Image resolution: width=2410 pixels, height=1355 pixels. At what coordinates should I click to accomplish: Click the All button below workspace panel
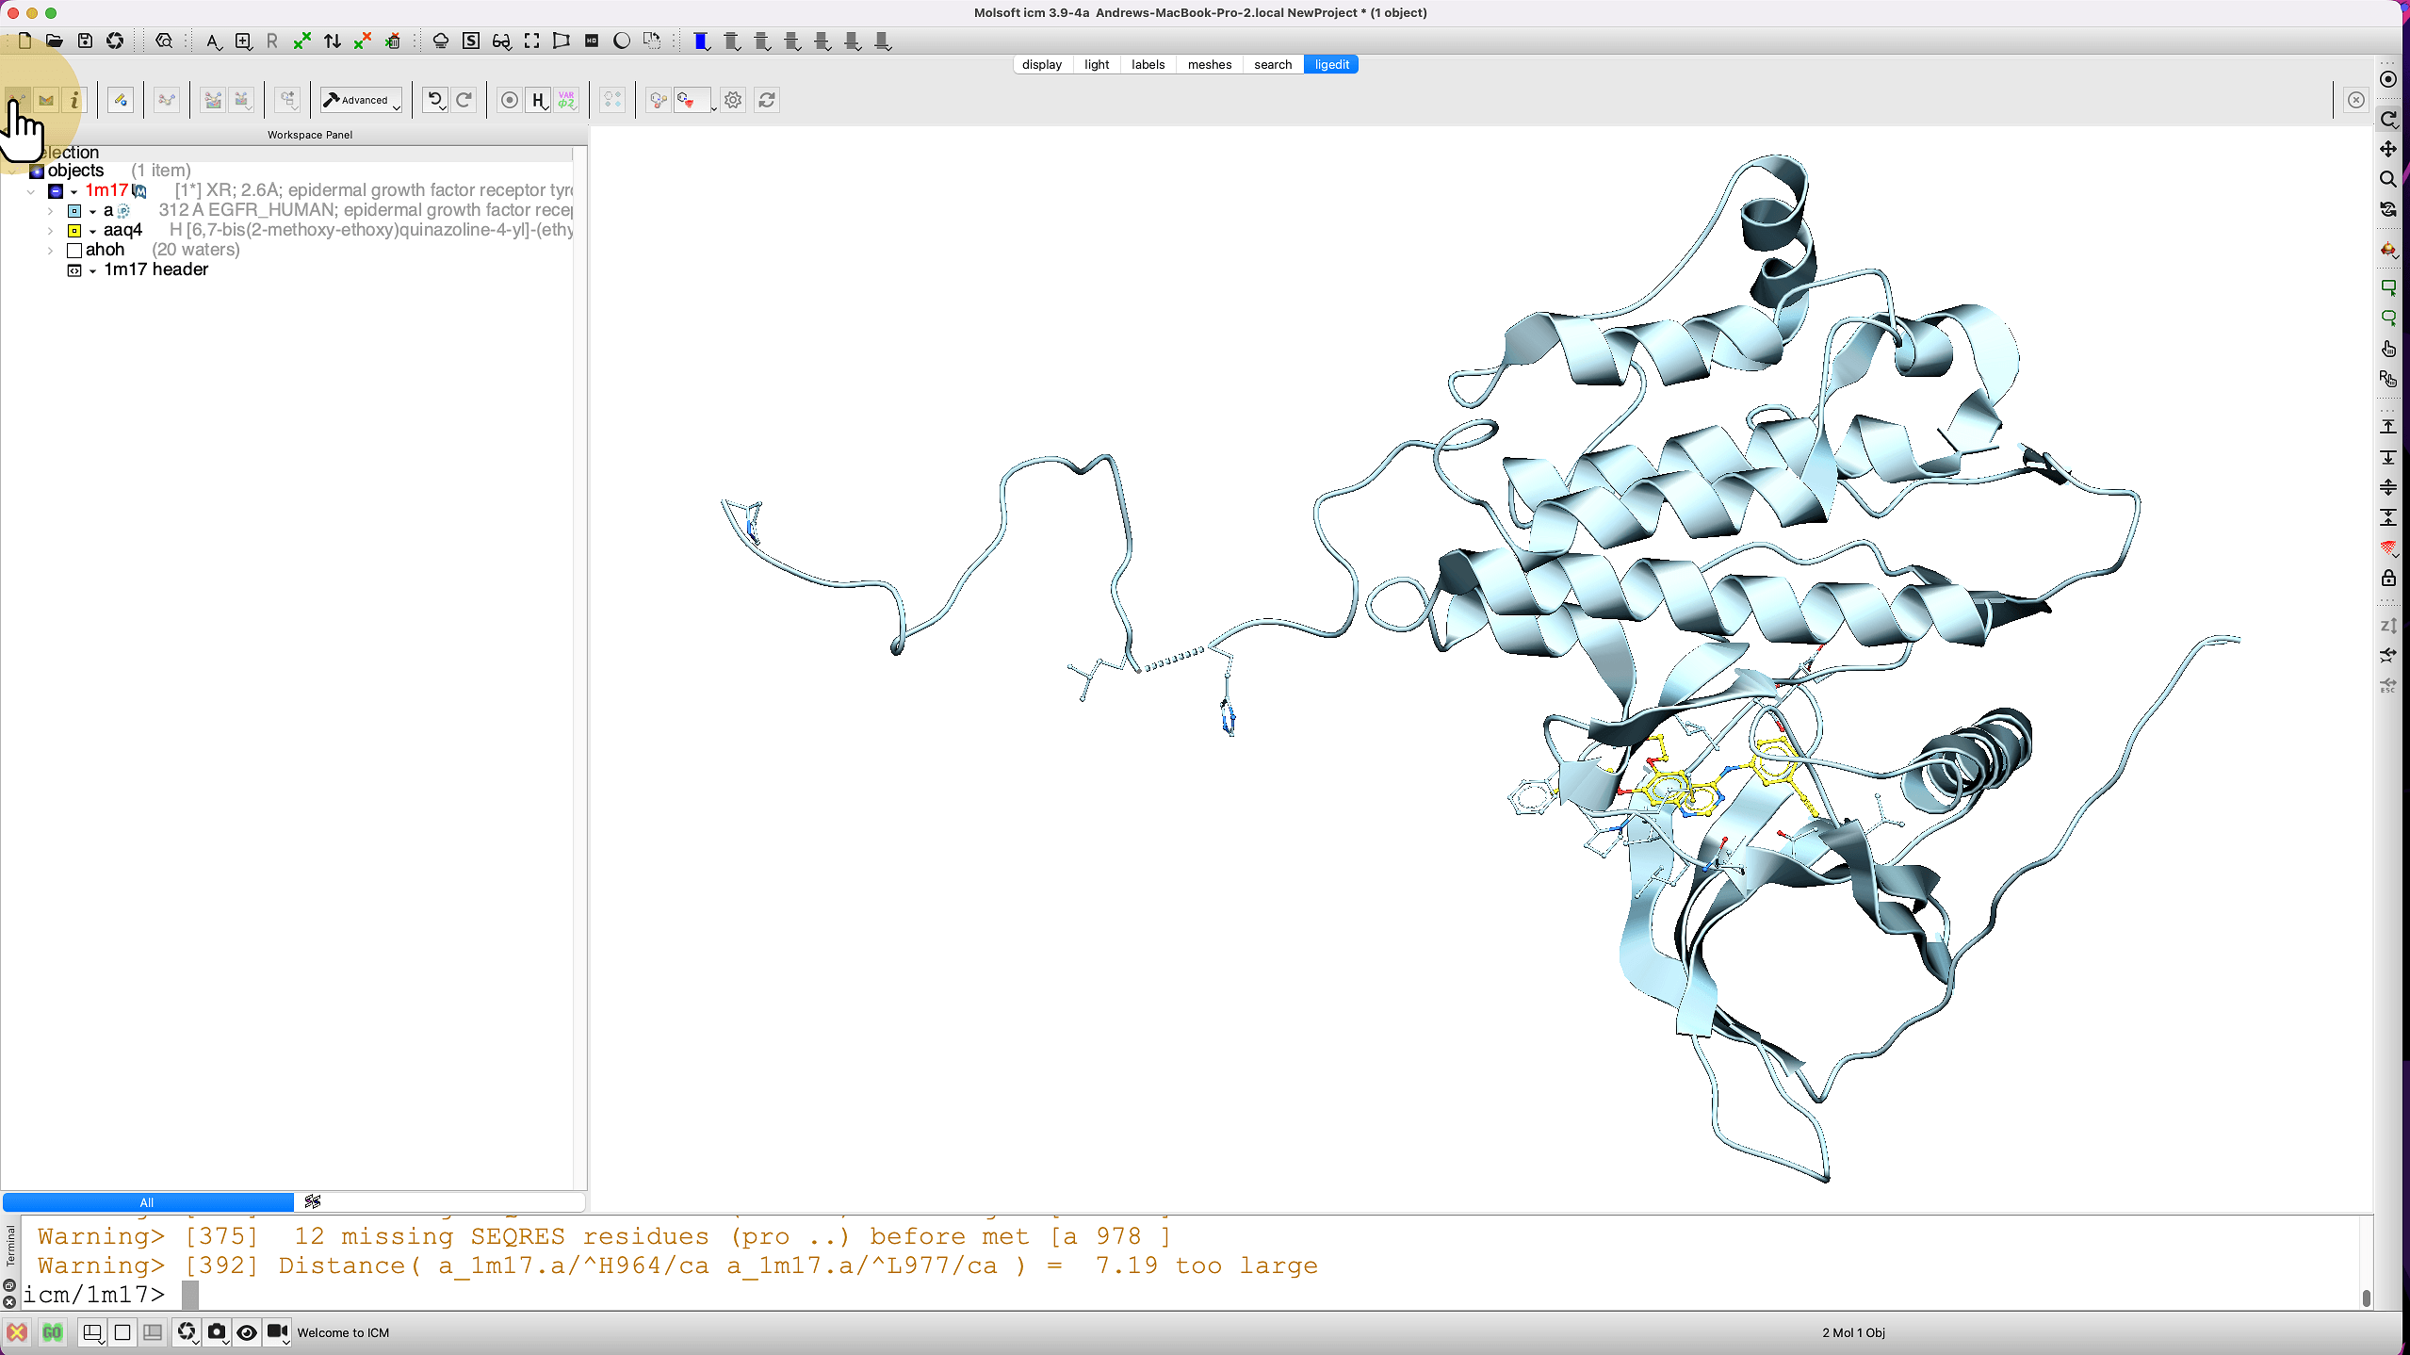pyautogui.click(x=147, y=1201)
